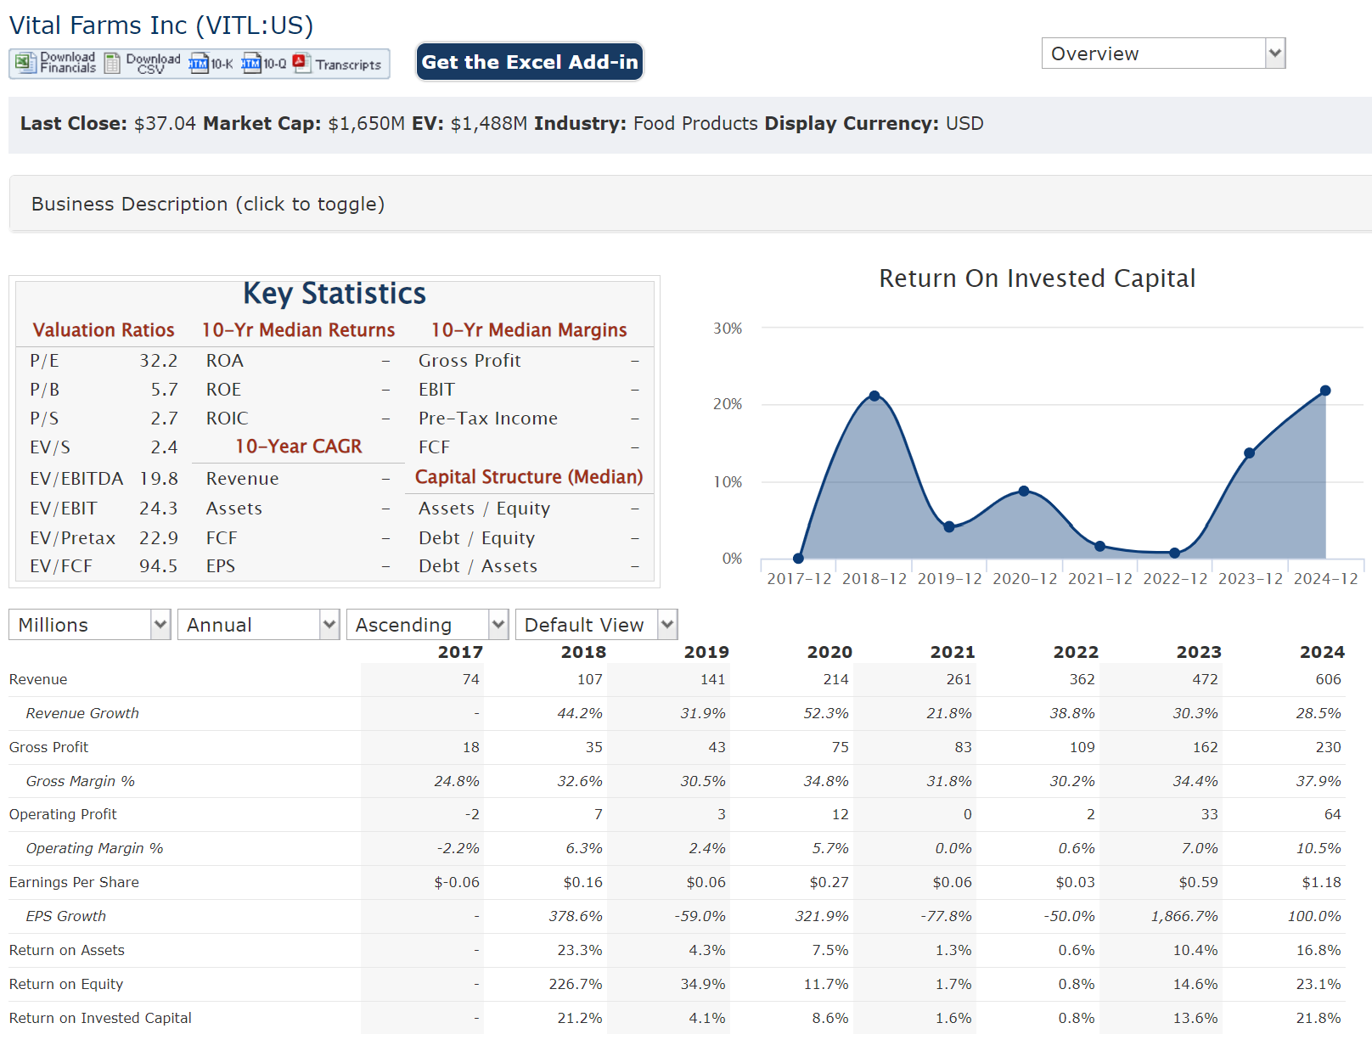
Task: Click the 2024 column header
Action: pyautogui.click(x=1322, y=652)
